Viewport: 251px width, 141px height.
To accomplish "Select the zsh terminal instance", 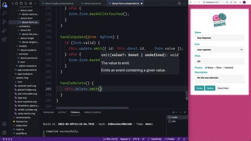I will (177, 121).
